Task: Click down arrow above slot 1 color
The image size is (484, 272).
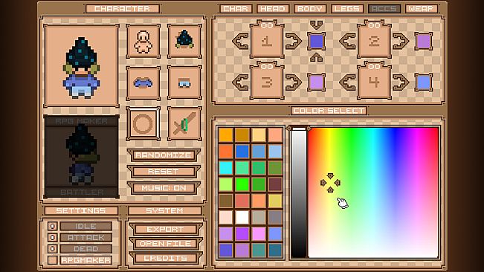Action: click(x=317, y=25)
